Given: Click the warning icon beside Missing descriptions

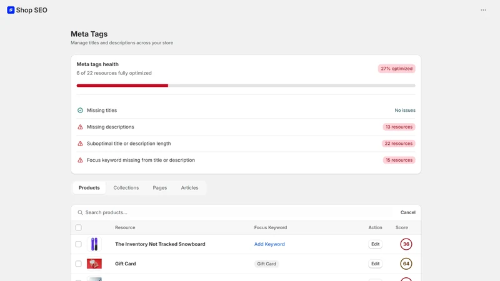Looking at the screenshot, I should (x=80, y=127).
